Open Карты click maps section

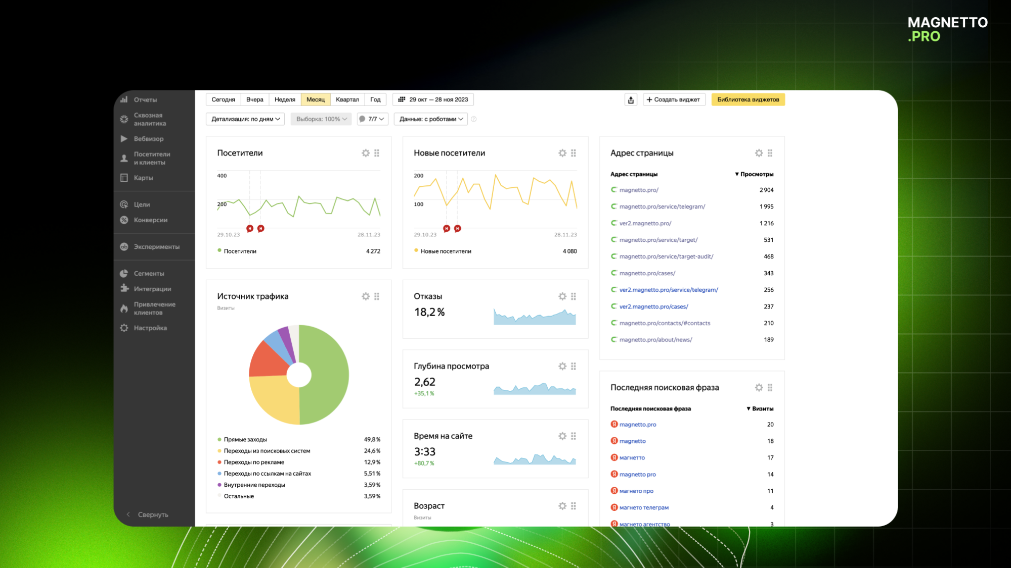143,178
